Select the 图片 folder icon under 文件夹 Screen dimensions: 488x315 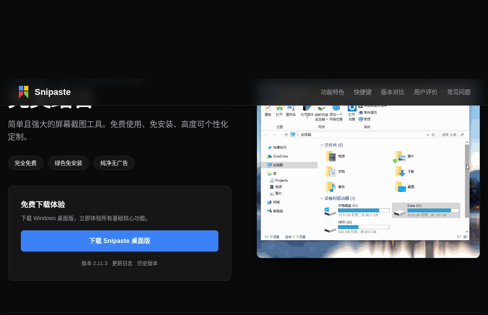click(x=400, y=157)
